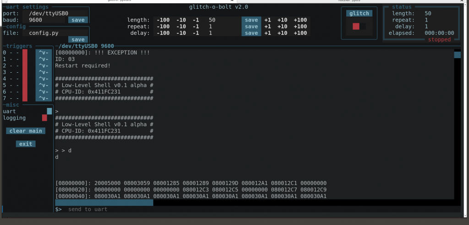This screenshot has height=225, width=469.
Task: Increase repeat by 1
Action: 267,27
